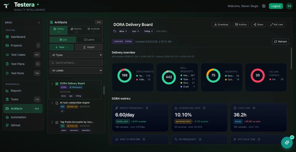Click help icon next to Lead Time

tap(254, 108)
